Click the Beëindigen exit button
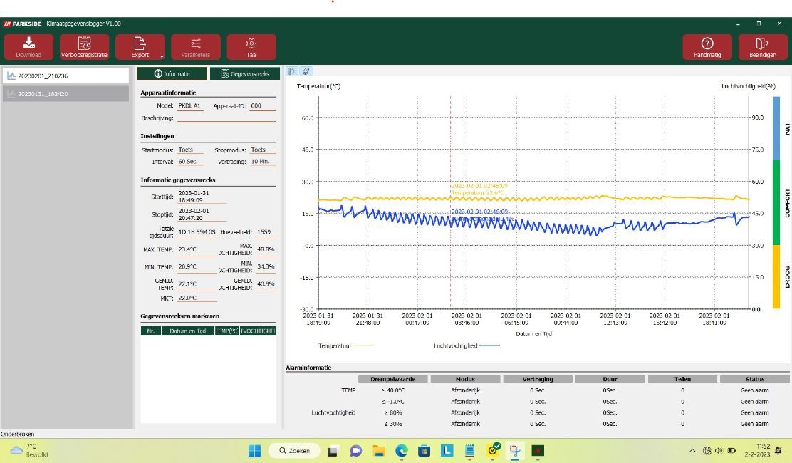Screen dimensions: 792x463 [x=763, y=47]
